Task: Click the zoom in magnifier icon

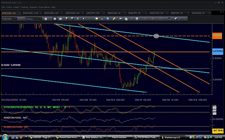Action: 67,19
